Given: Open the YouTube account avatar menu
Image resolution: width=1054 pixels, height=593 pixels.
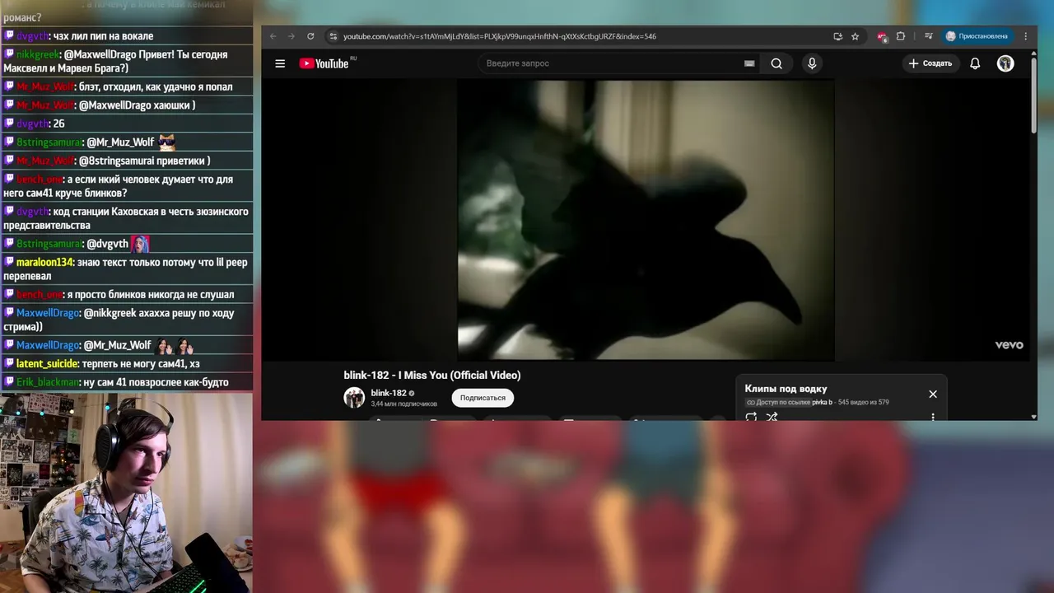Looking at the screenshot, I should point(1005,63).
